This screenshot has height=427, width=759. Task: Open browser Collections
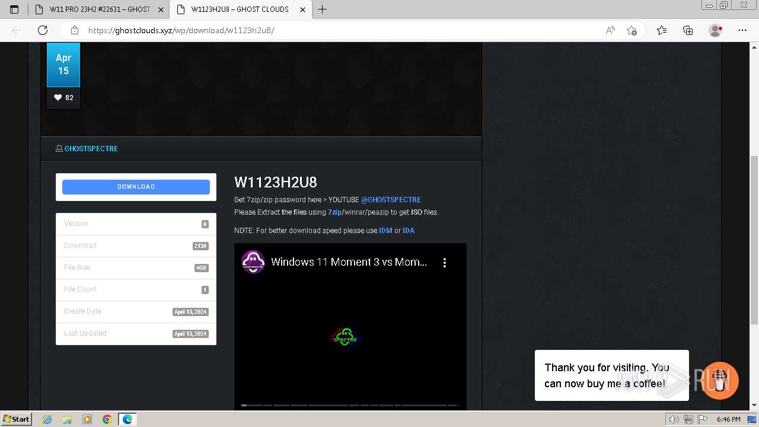688,30
